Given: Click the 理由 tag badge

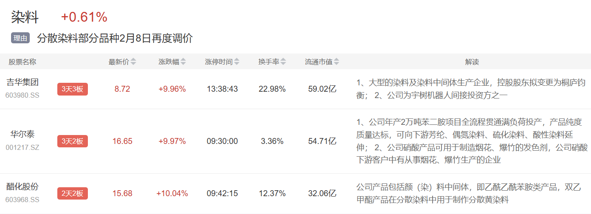Looking at the screenshot, I should point(20,38).
